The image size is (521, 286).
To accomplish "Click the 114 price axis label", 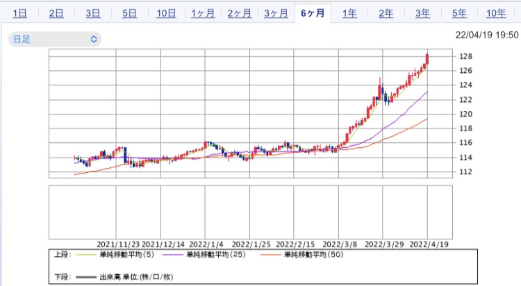I will pos(465,158).
